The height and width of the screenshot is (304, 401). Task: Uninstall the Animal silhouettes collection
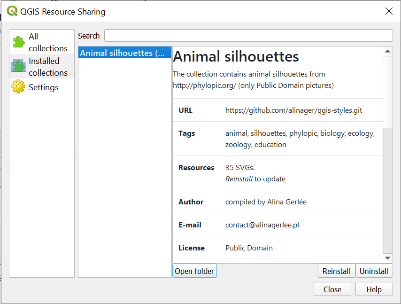(x=374, y=271)
